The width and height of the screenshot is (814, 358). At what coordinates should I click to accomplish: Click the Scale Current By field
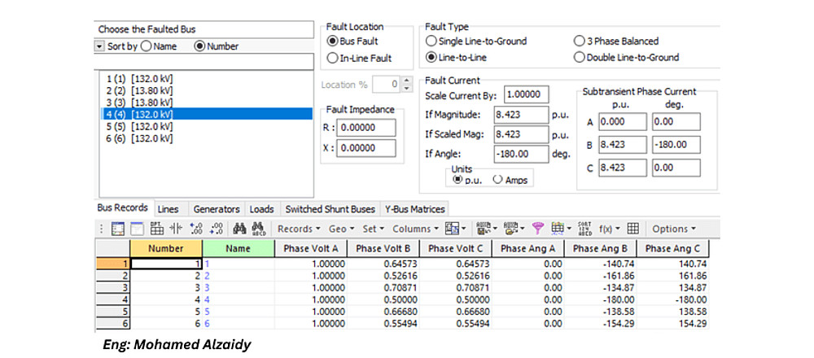(x=526, y=95)
